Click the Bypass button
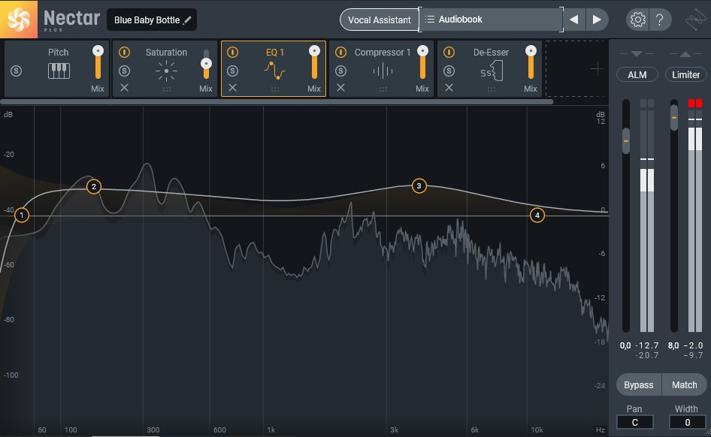This screenshot has height=437, width=711. pyautogui.click(x=638, y=385)
